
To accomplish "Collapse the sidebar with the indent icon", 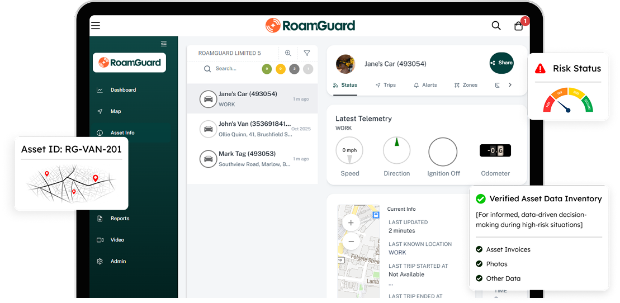I will click(x=164, y=44).
